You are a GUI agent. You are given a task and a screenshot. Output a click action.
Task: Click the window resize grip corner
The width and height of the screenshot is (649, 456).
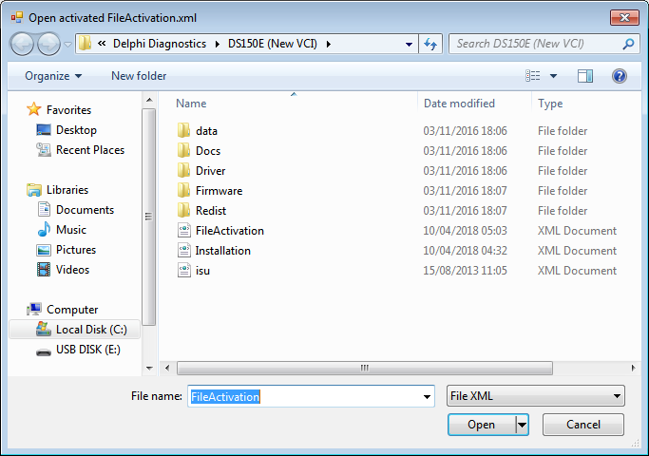636,443
